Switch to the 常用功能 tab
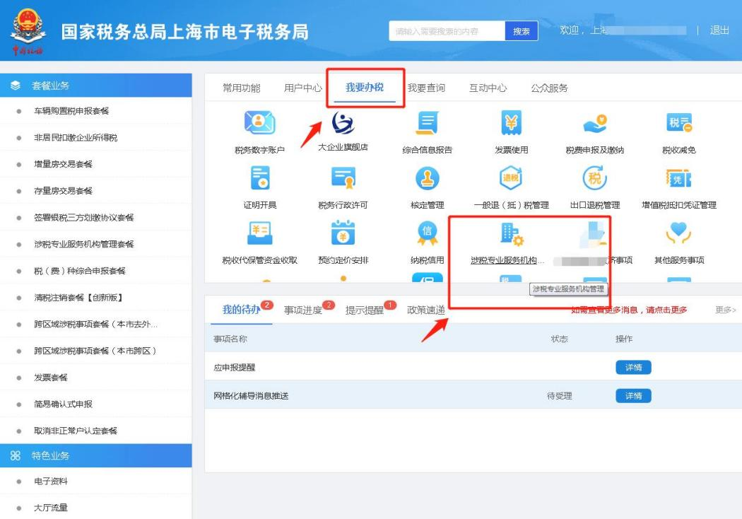 [242, 88]
